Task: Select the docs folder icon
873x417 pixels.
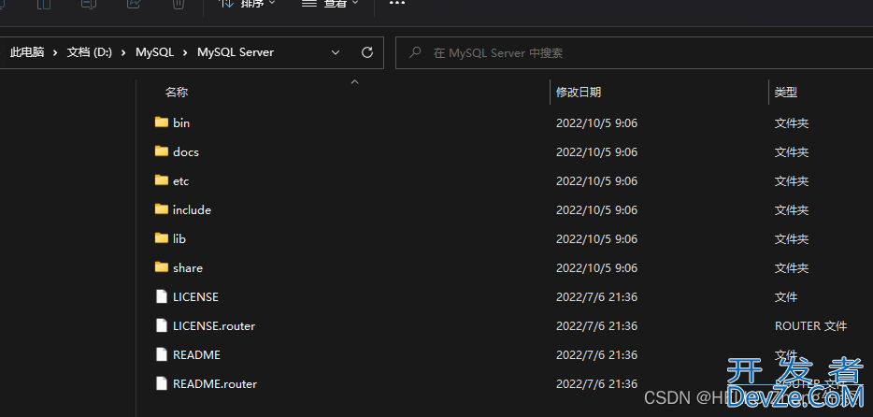Action: [x=162, y=151]
